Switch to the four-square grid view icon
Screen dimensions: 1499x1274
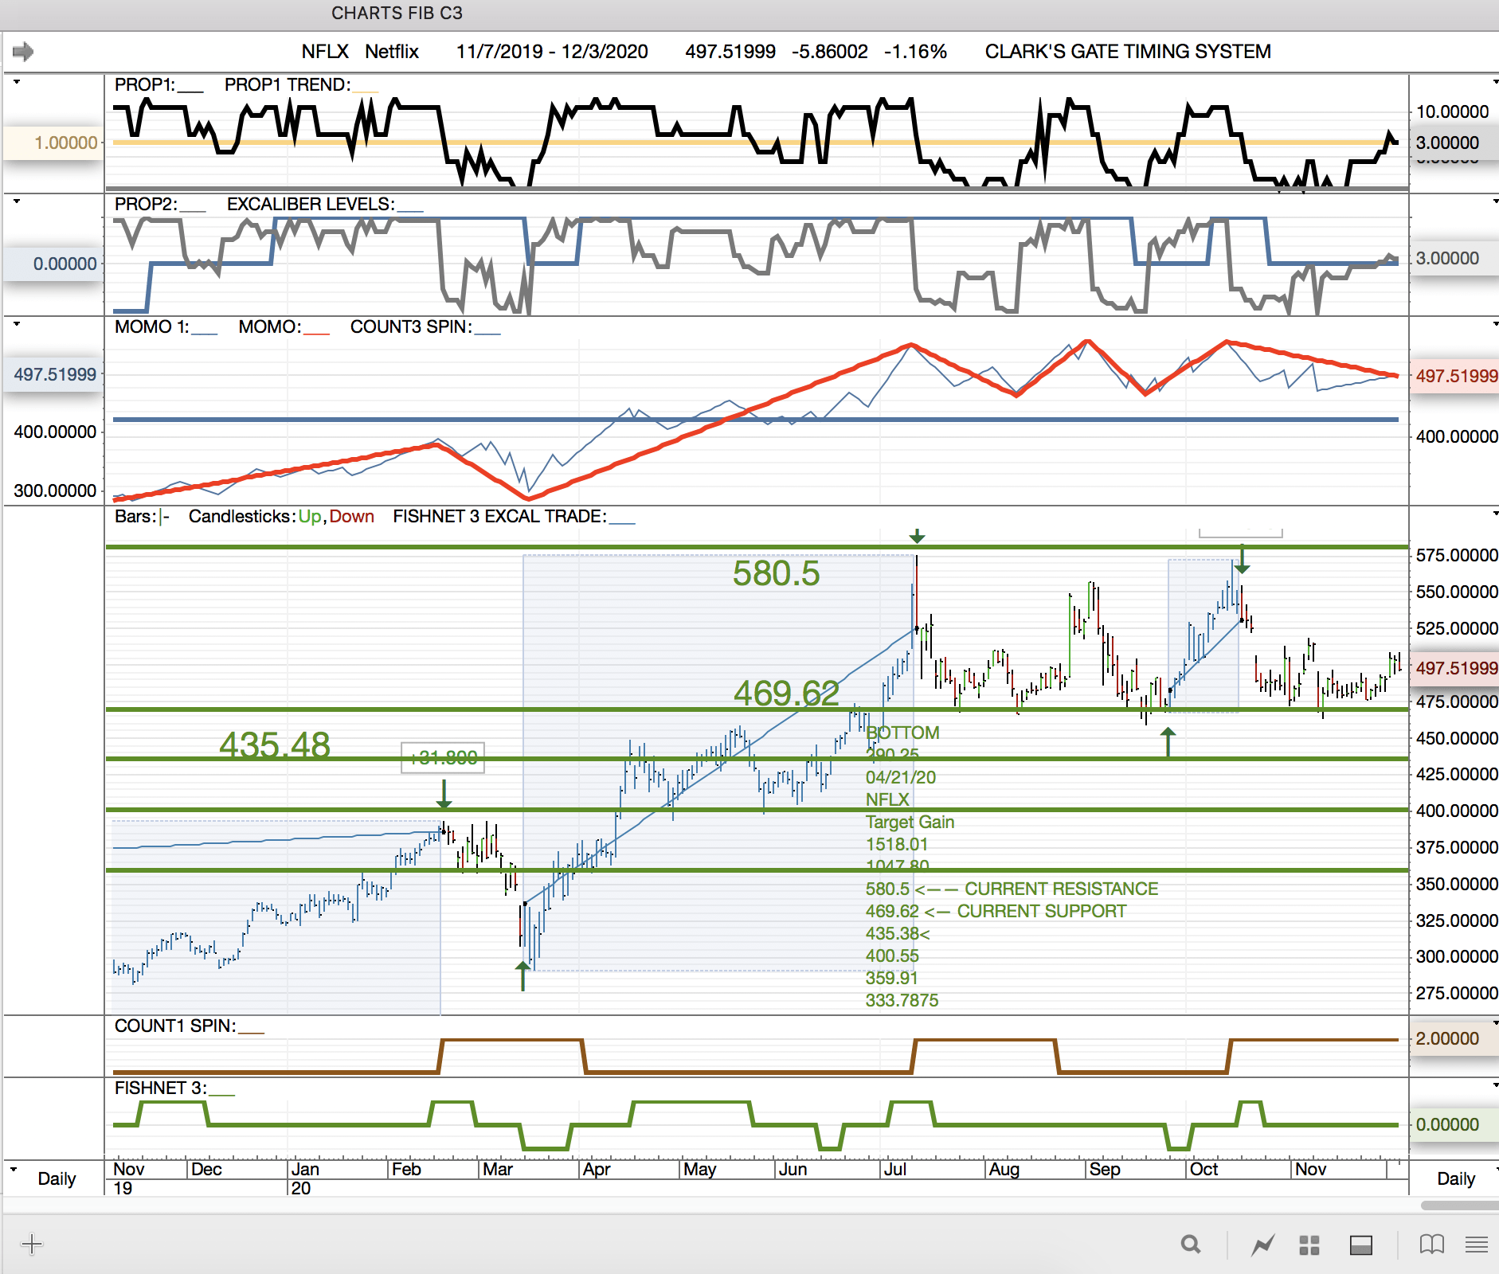[x=1309, y=1245]
